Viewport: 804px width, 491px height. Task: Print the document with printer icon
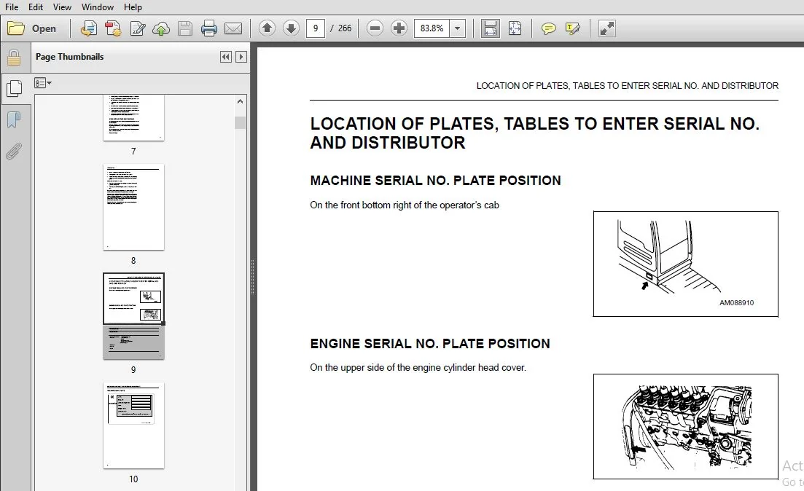(x=208, y=28)
